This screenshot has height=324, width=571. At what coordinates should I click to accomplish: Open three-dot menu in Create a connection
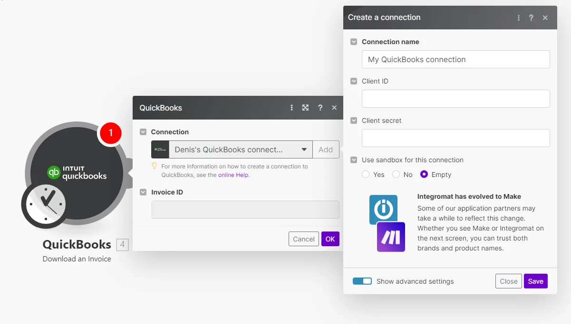(x=519, y=18)
